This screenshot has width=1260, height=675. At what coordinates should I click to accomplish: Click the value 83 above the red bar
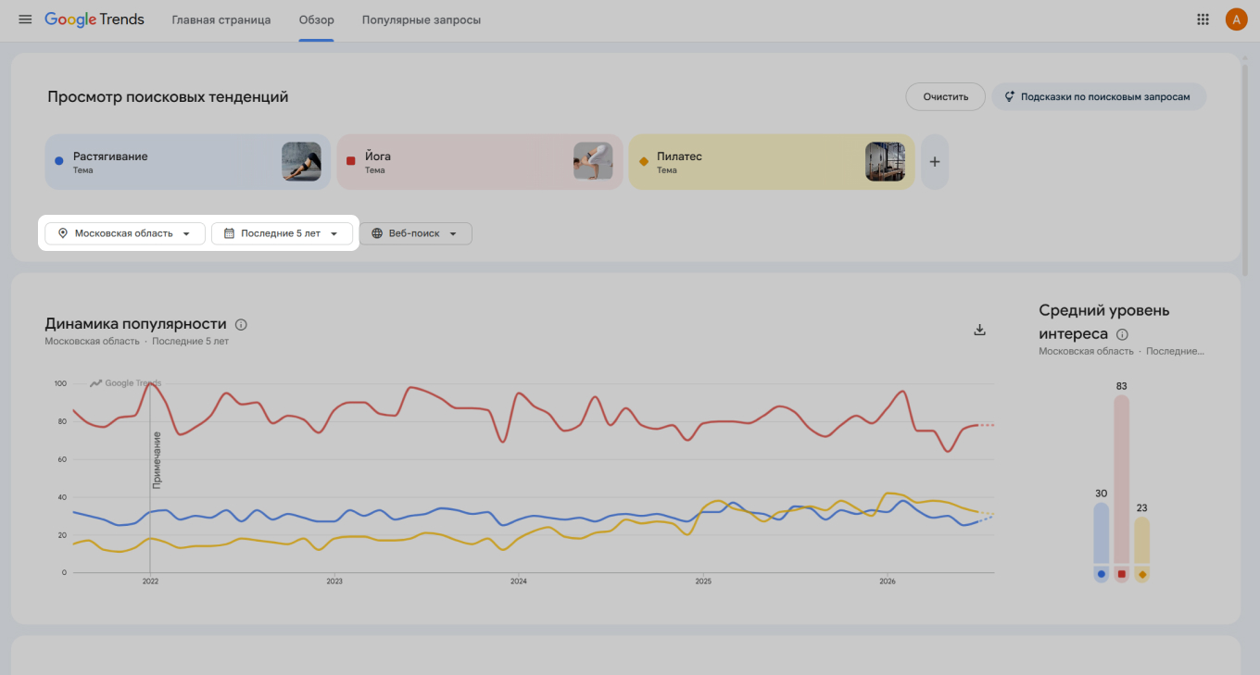pyautogui.click(x=1121, y=386)
